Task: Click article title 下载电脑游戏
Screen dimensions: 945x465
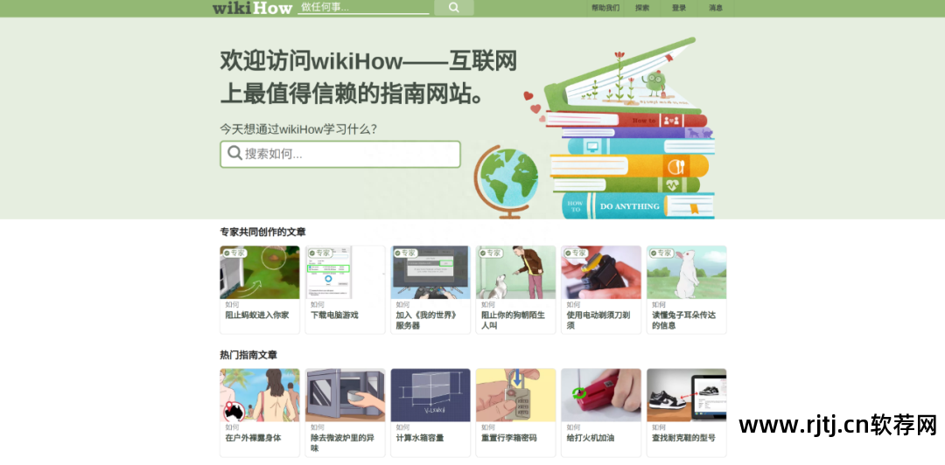Action: point(334,315)
